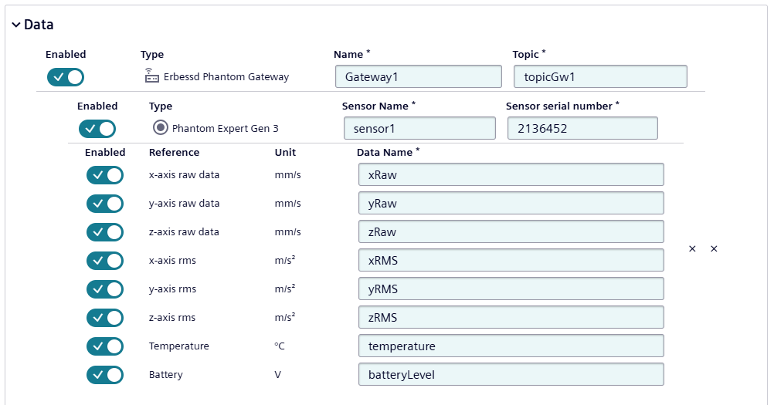Click the right X remove icon
This screenshot has height=405, width=774.
point(714,248)
